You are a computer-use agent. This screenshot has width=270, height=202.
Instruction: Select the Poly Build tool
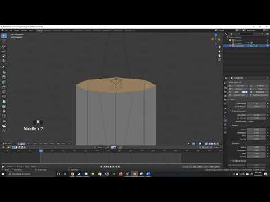(4, 102)
